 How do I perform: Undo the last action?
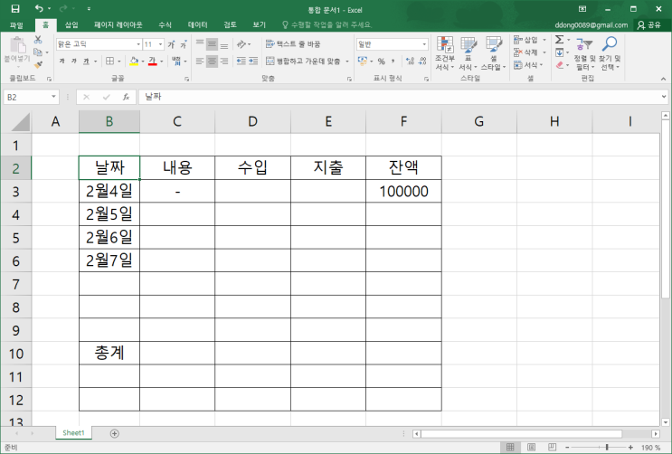click(x=39, y=8)
